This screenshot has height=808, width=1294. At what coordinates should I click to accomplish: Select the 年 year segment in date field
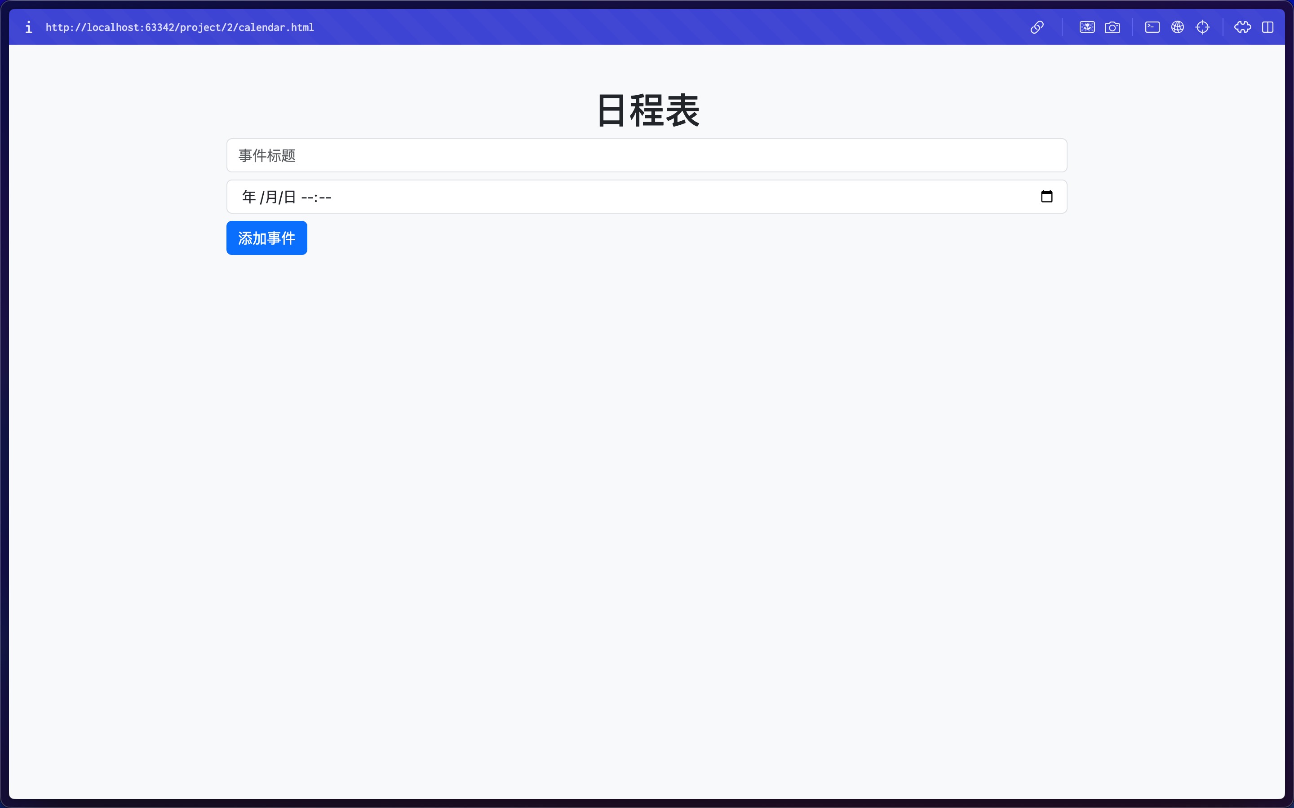click(x=248, y=197)
